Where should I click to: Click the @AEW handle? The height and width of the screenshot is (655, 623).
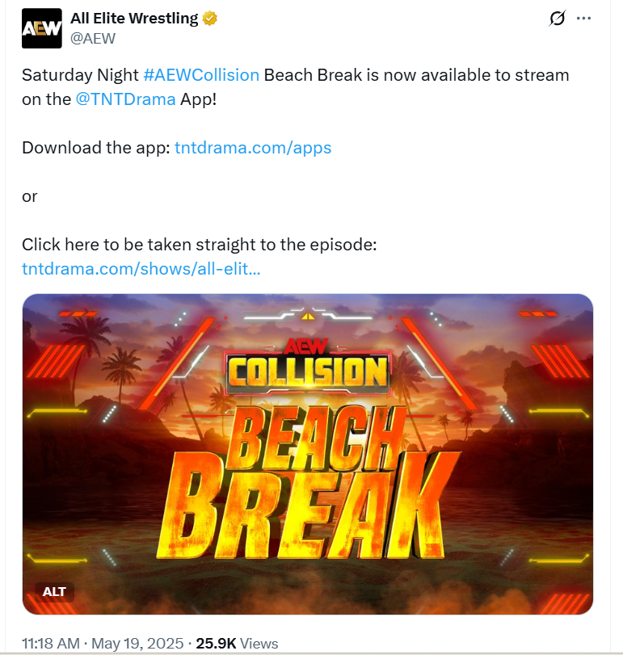[x=93, y=39]
